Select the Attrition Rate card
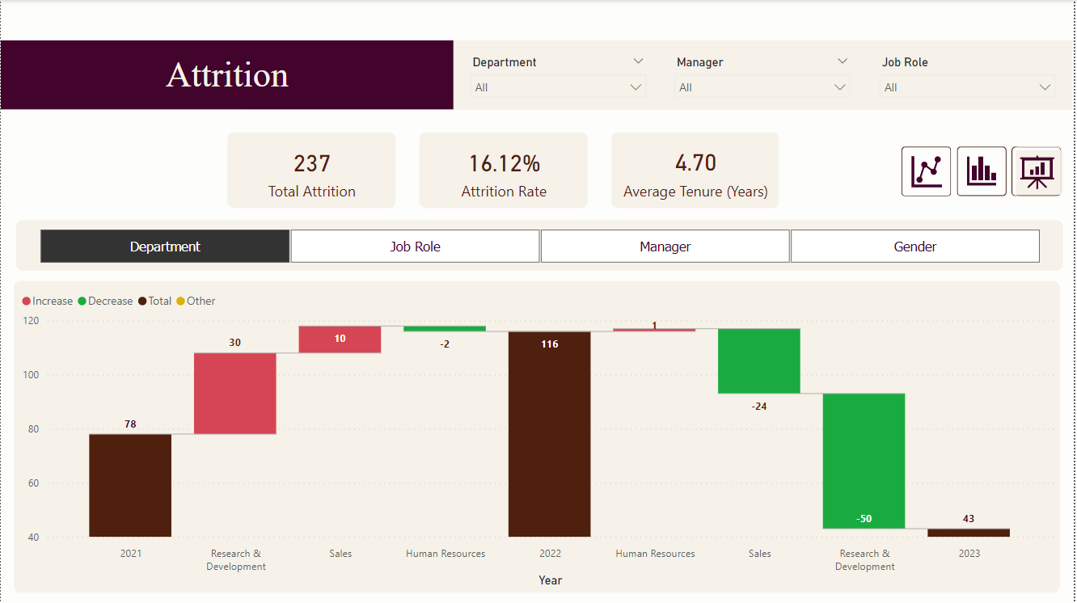1077x603 pixels. click(x=503, y=170)
